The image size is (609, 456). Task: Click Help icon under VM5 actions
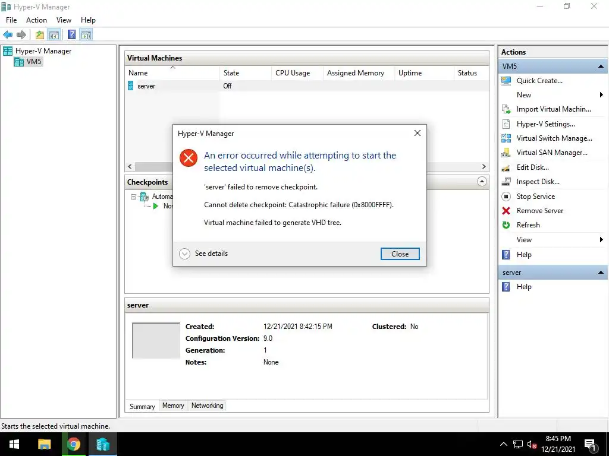point(506,255)
